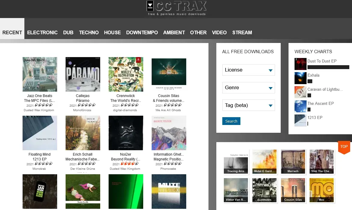Open the Moc artist tile
Viewport: 352px width, 210px height.
pos(322,190)
